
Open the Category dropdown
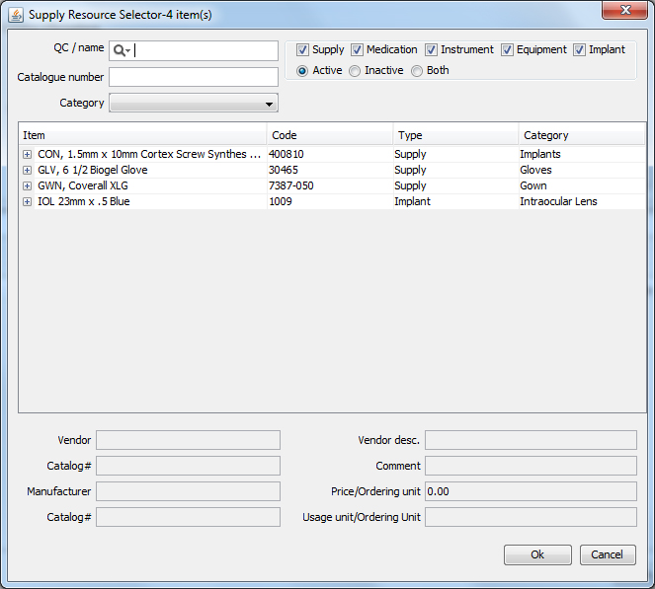[x=194, y=104]
